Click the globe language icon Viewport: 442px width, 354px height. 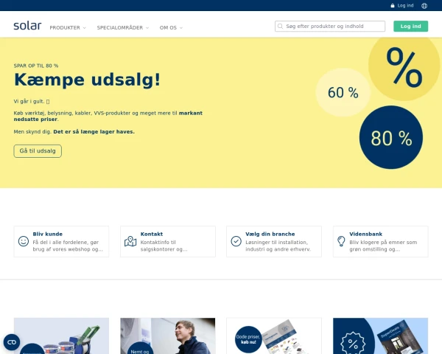point(424,5)
